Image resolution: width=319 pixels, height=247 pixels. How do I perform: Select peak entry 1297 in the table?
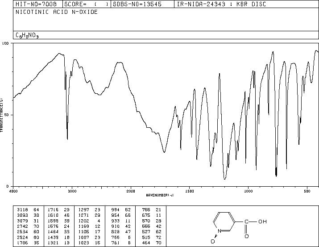[x=83, y=210]
